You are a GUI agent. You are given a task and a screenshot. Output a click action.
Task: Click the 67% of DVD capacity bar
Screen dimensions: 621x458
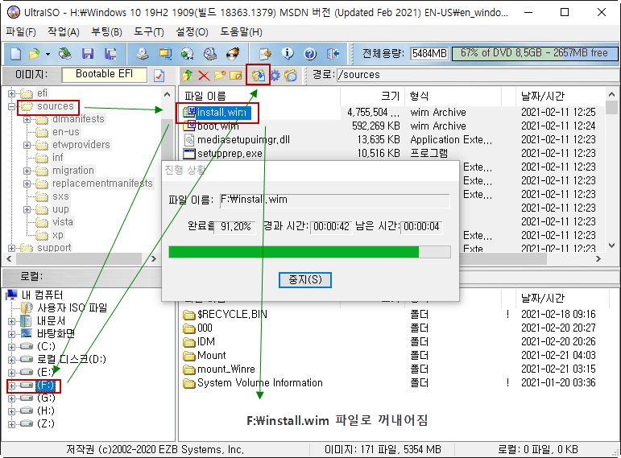(x=535, y=53)
